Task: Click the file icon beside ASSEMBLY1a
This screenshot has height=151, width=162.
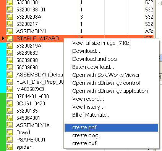Action: point(10,125)
